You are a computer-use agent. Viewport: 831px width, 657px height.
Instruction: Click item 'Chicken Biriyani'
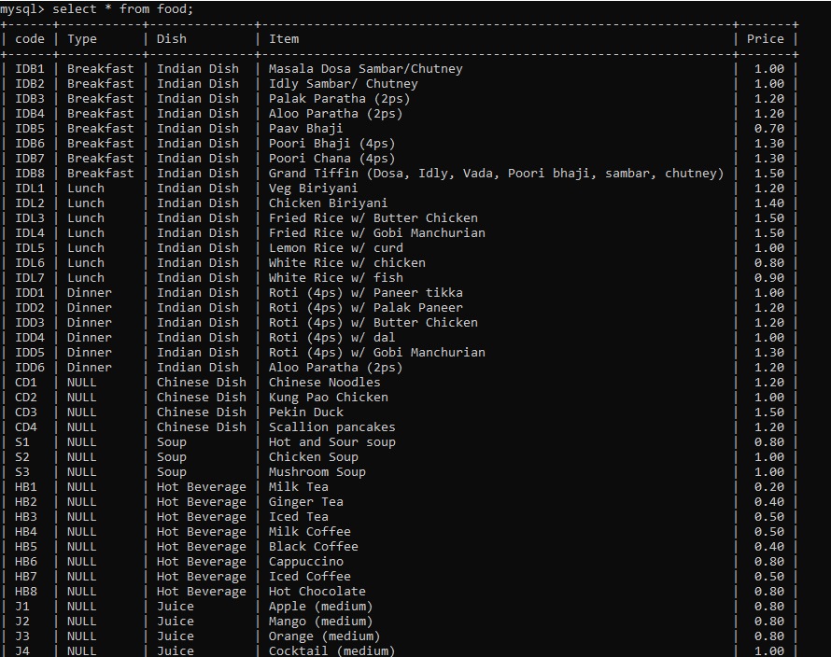(x=328, y=203)
